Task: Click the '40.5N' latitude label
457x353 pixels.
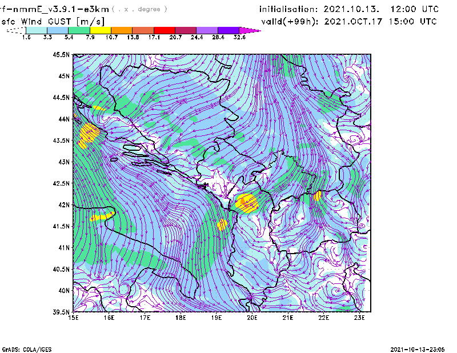Action: 61,269
